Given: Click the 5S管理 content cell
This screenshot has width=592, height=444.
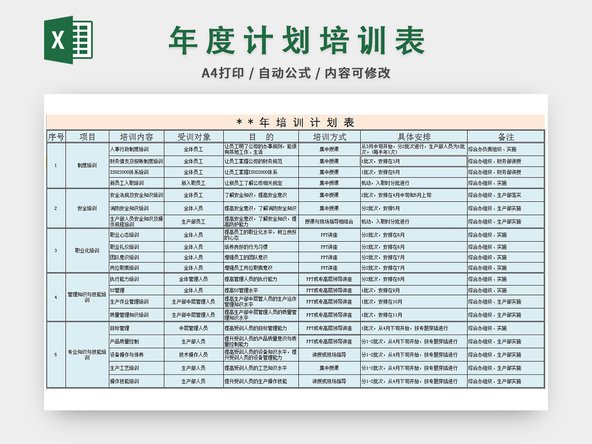Looking at the screenshot, I should [136, 290].
